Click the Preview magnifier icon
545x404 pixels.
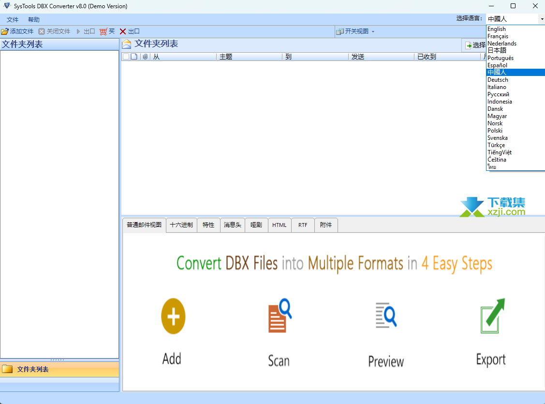tap(386, 315)
